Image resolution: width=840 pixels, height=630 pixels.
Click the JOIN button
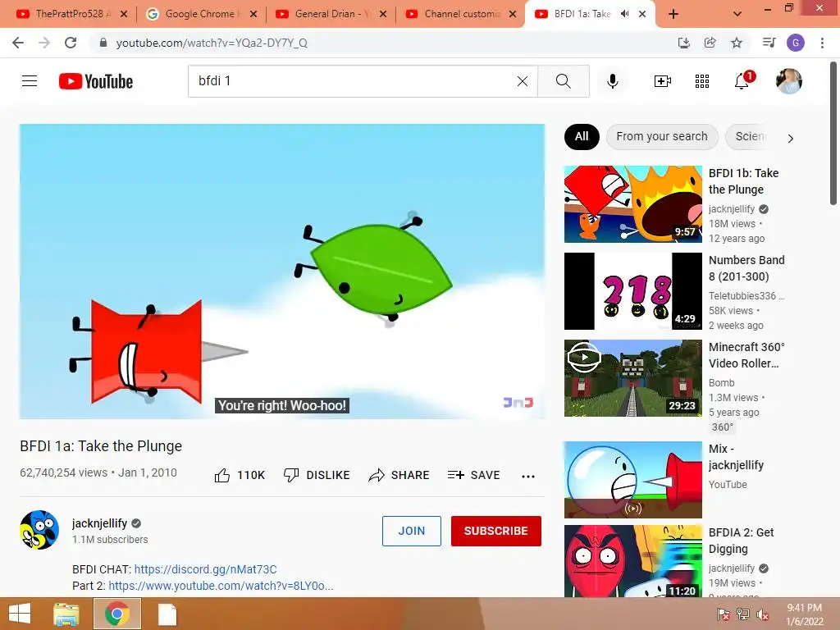point(412,531)
